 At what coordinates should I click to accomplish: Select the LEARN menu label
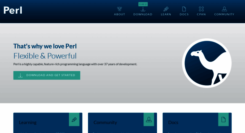tap(166, 14)
